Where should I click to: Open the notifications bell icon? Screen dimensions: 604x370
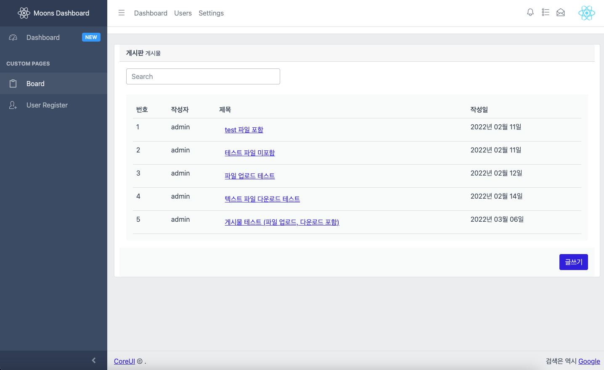(530, 13)
